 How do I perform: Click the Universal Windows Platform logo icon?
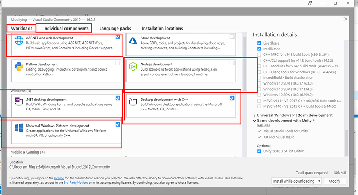coord(19,128)
